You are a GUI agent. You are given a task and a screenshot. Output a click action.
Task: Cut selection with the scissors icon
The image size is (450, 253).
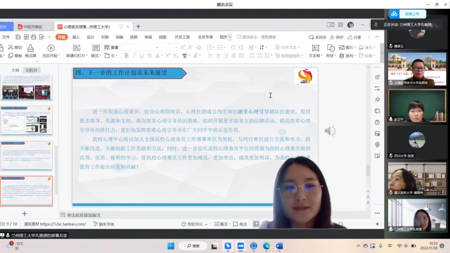tap(15, 47)
